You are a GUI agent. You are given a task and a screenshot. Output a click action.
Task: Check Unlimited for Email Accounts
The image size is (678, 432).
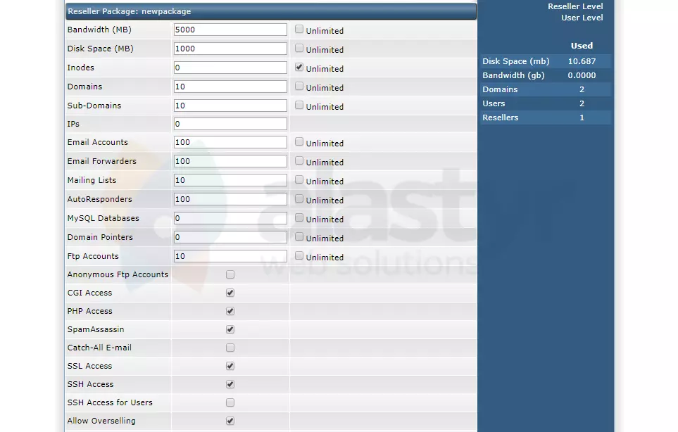299,141
